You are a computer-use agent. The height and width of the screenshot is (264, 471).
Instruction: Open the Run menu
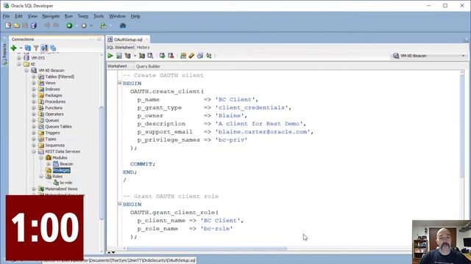(x=68, y=16)
